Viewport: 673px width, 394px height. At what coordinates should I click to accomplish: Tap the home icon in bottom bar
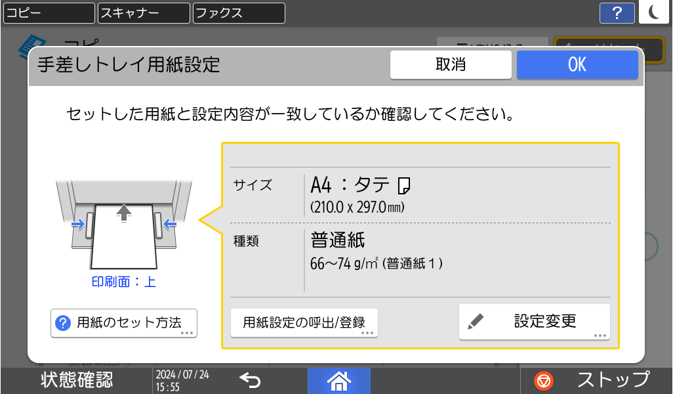338,380
